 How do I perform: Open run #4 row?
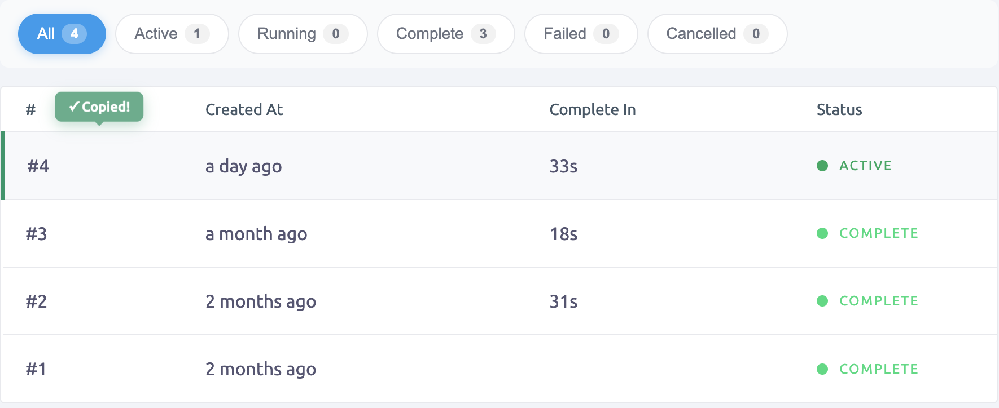pyautogui.click(x=38, y=166)
